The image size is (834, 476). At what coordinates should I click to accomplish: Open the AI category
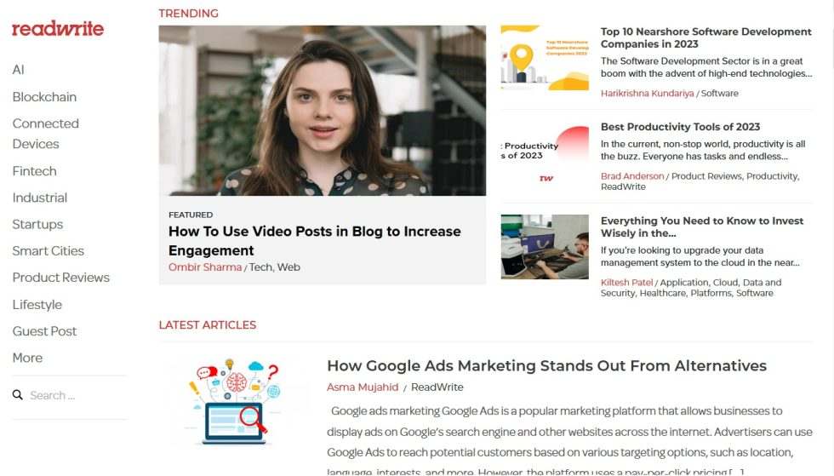(x=18, y=70)
